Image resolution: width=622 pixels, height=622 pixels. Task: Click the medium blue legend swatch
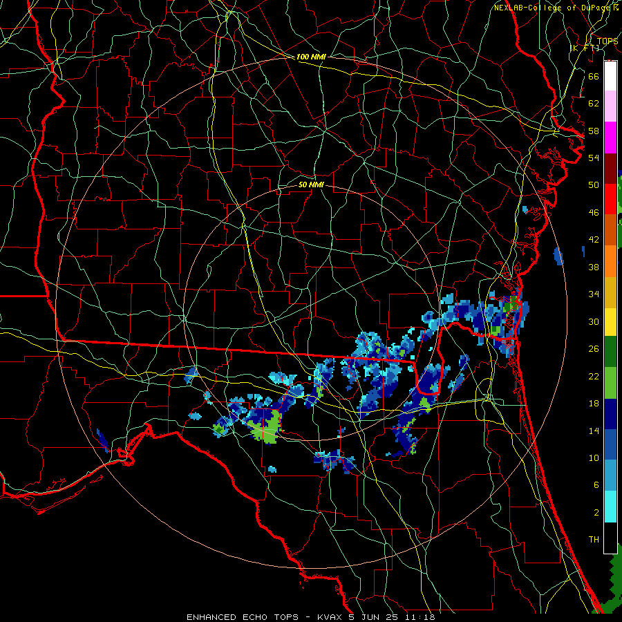point(610,444)
